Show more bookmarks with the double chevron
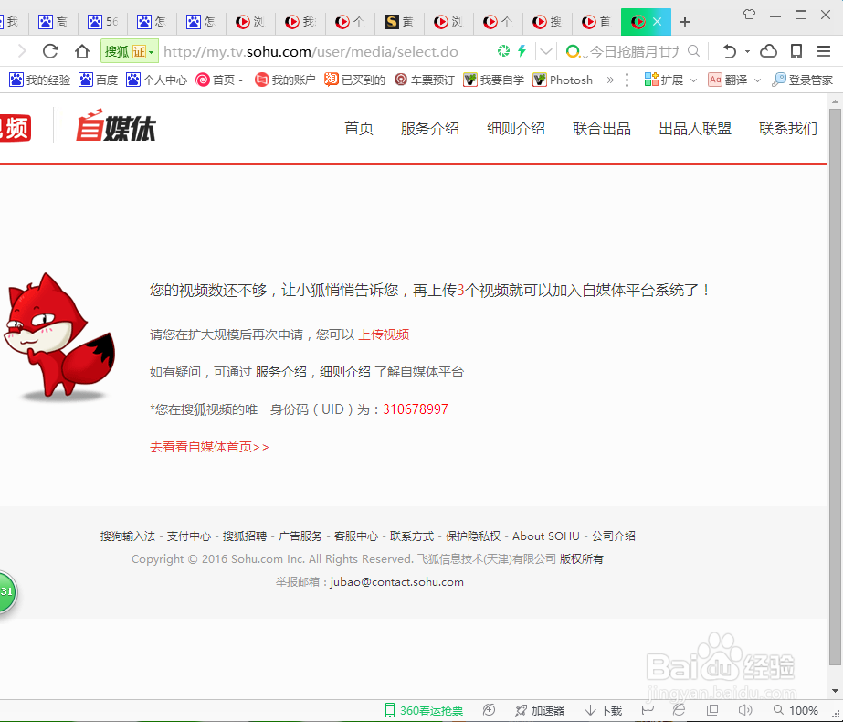843x722 pixels. tap(610, 80)
